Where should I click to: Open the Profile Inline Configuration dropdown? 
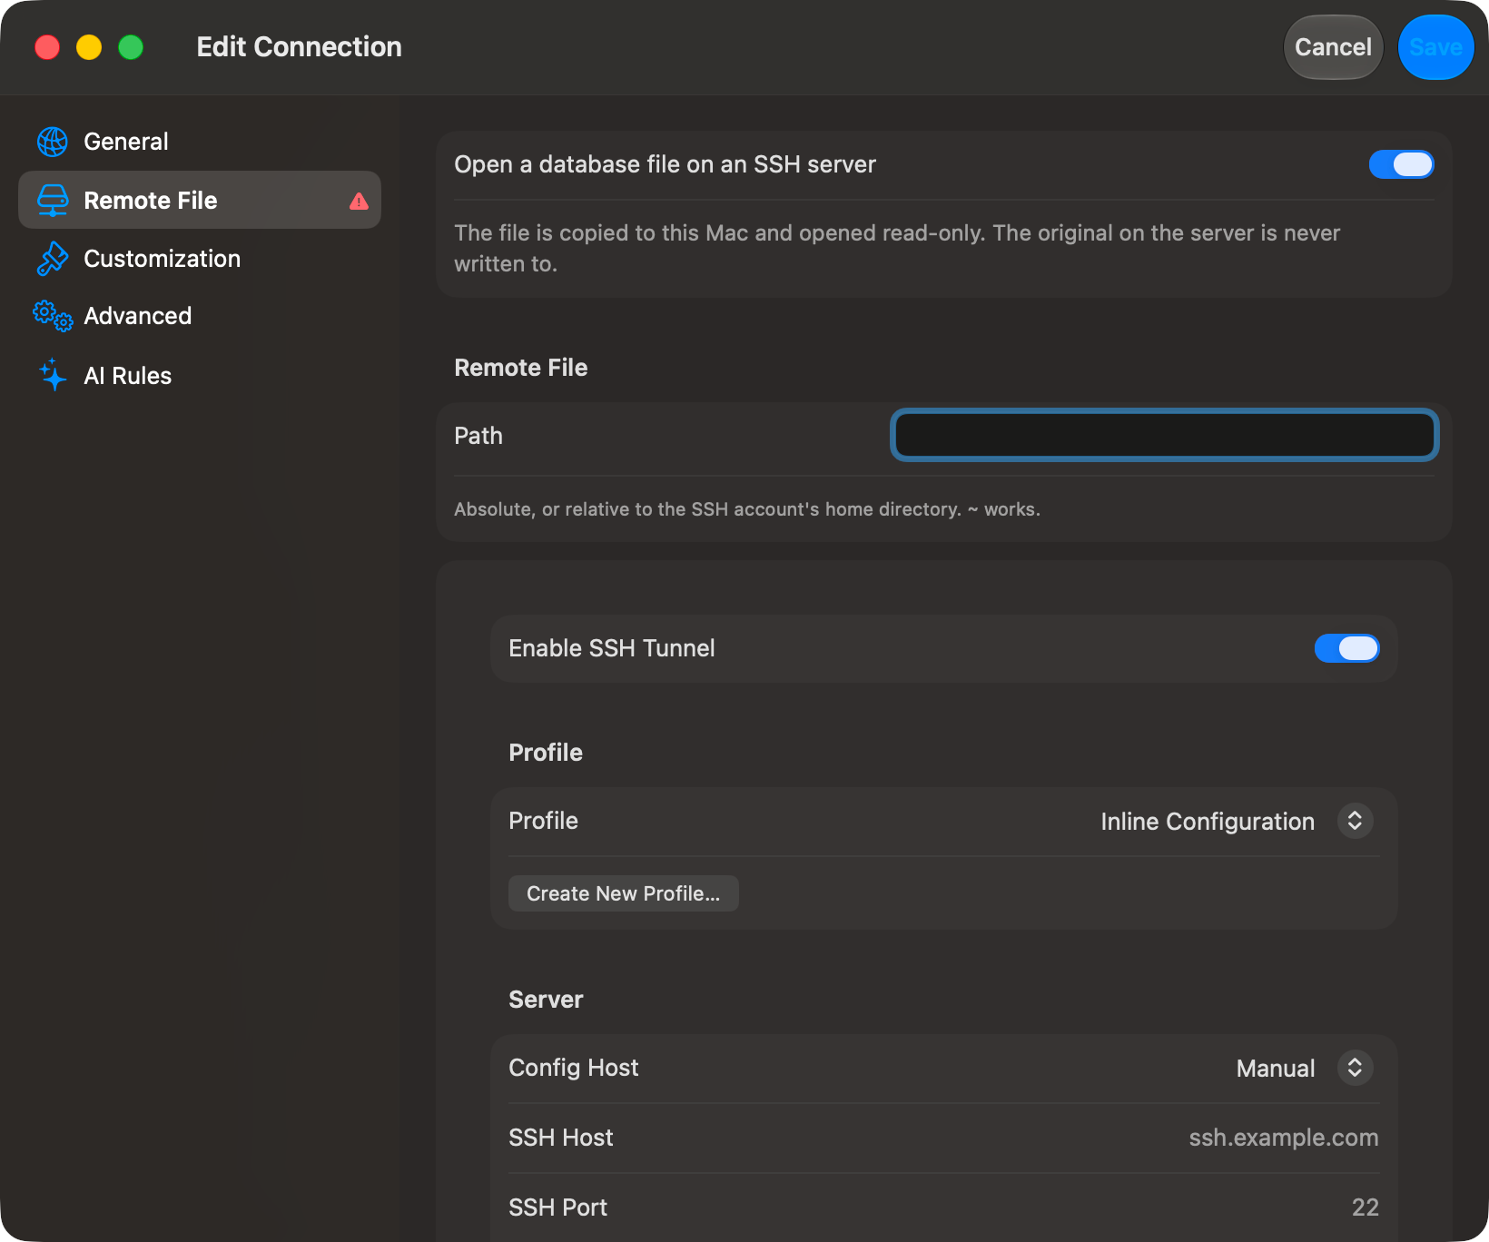[x=1237, y=821]
